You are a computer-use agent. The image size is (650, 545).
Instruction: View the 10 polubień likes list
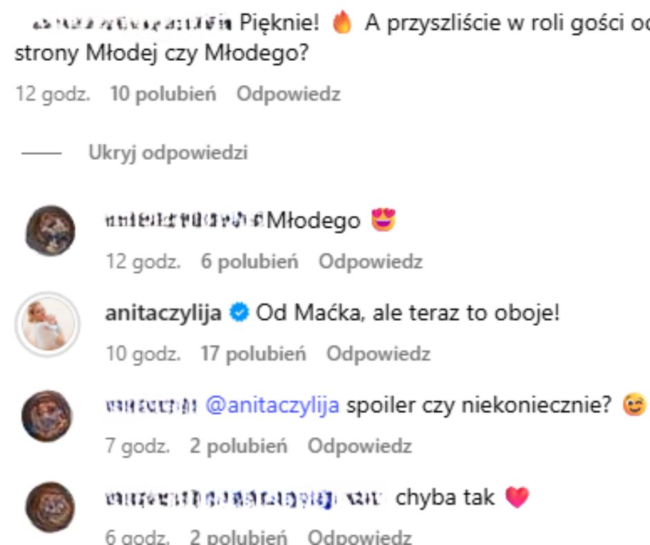coord(163,94)
